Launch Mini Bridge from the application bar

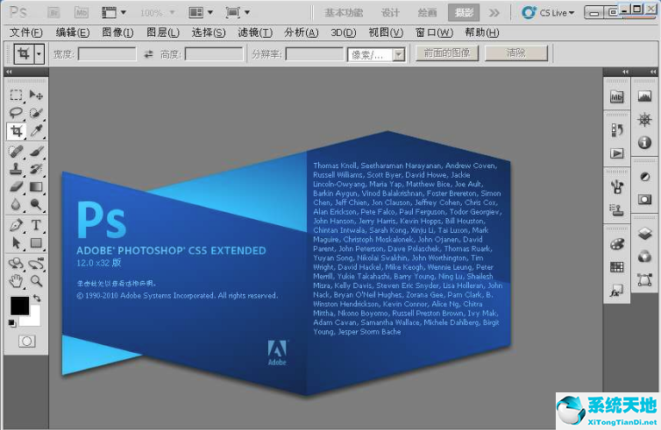point(82,12)
